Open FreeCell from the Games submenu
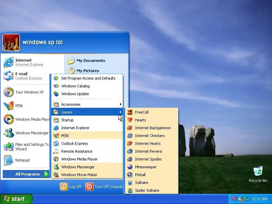 [151, 112]
